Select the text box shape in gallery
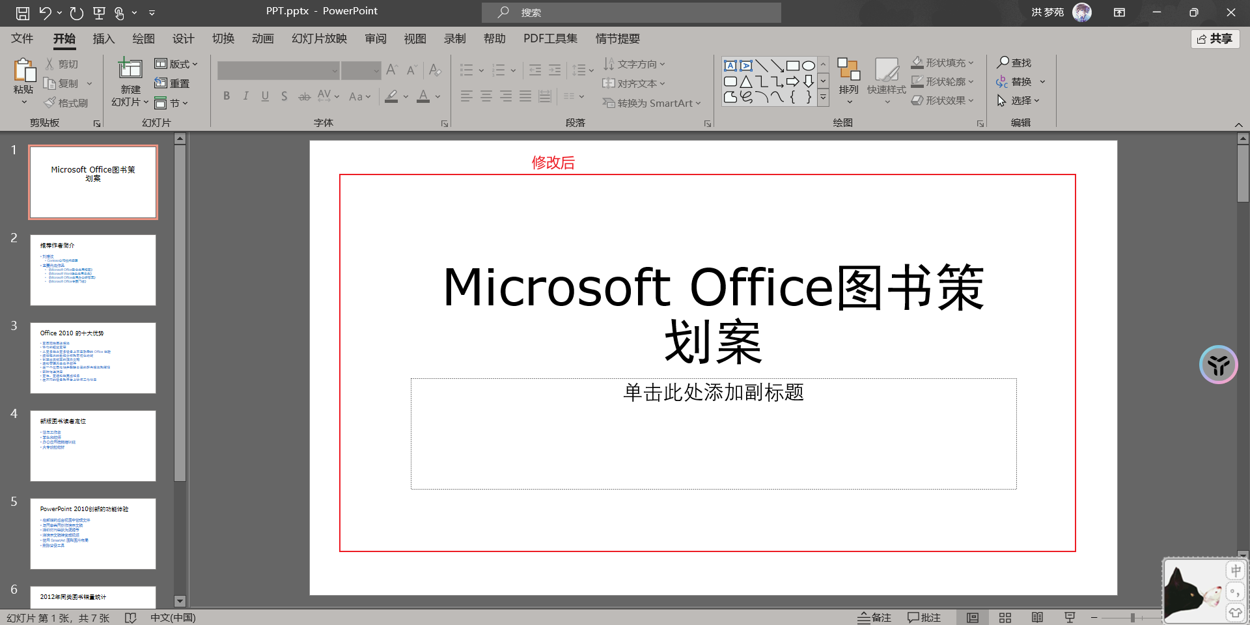This screenshot has width=1250, height=625. pyautogui.click(x=730, y=66)
